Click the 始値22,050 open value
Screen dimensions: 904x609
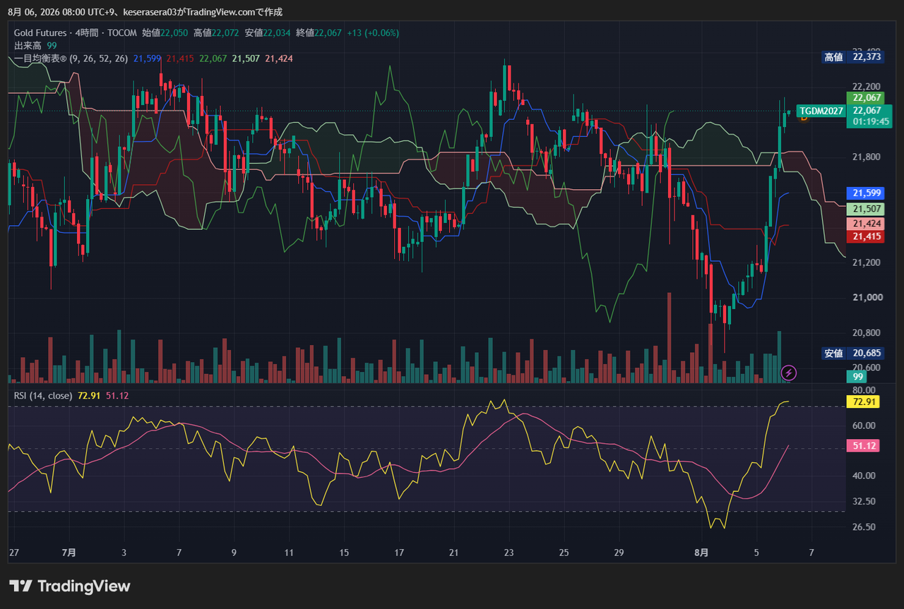165,32
